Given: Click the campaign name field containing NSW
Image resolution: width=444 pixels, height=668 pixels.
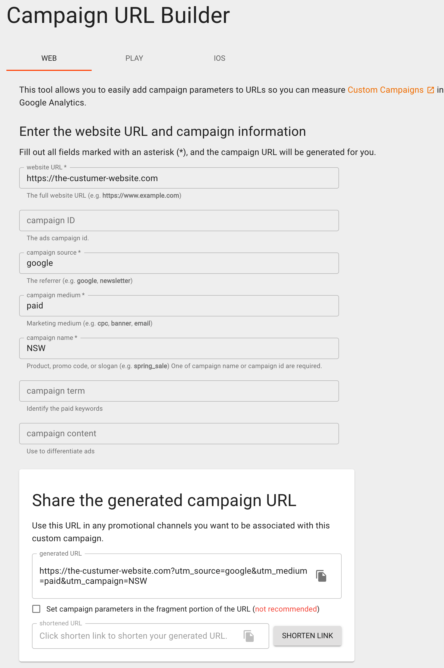Looking at the screenshot, I should [179, 348].
